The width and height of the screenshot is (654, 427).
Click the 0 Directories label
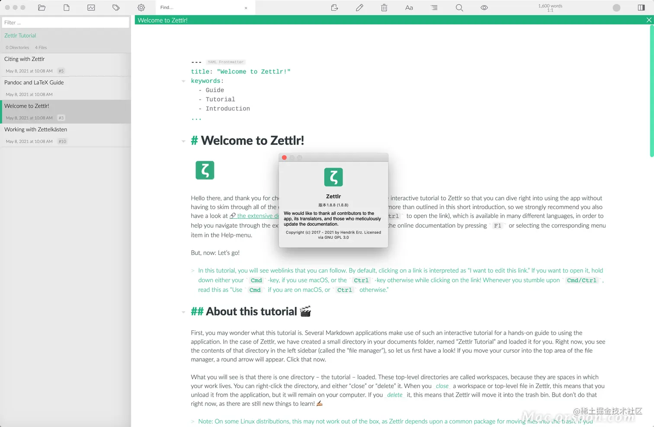click(x=17, y=48)
